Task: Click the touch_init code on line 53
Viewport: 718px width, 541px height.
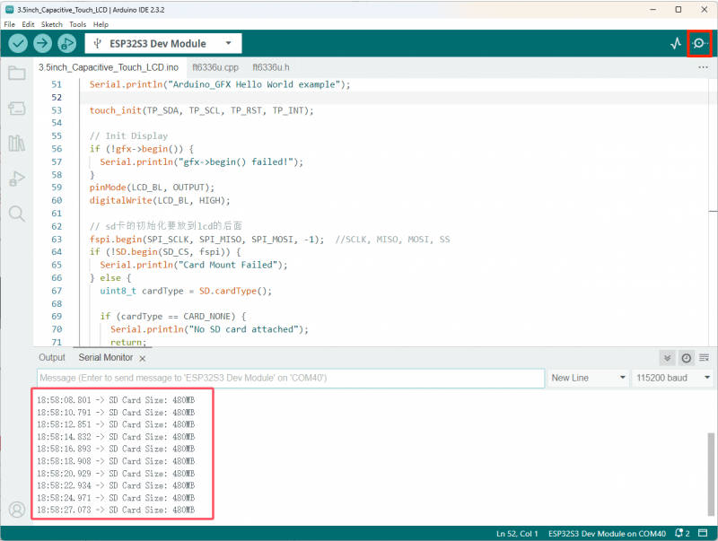Action: pos(201,110)
